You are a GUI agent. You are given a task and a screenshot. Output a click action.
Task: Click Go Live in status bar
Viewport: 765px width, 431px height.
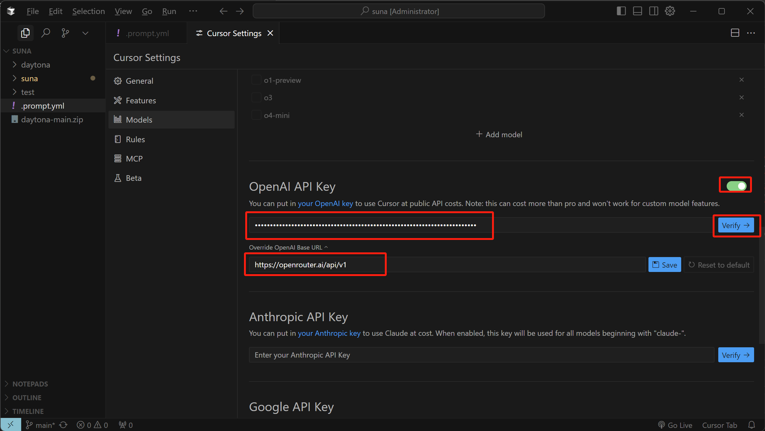(x=675, y=425)
